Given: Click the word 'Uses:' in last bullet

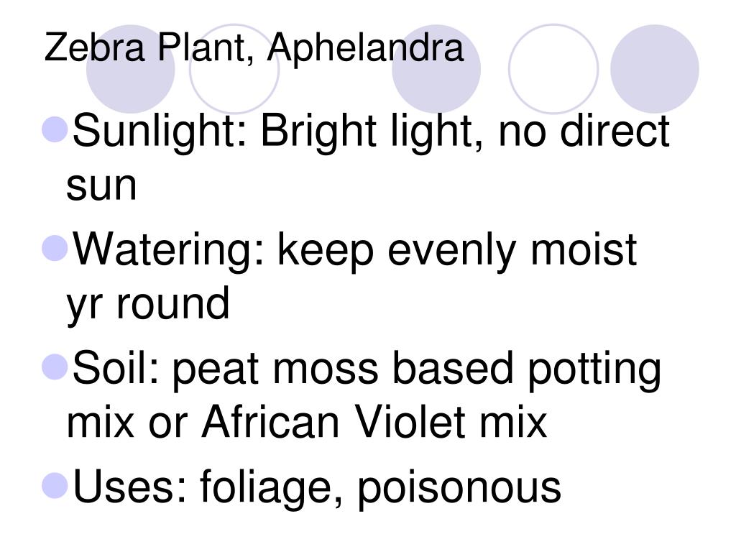Looking at the screenshot, I should point(131,487).
